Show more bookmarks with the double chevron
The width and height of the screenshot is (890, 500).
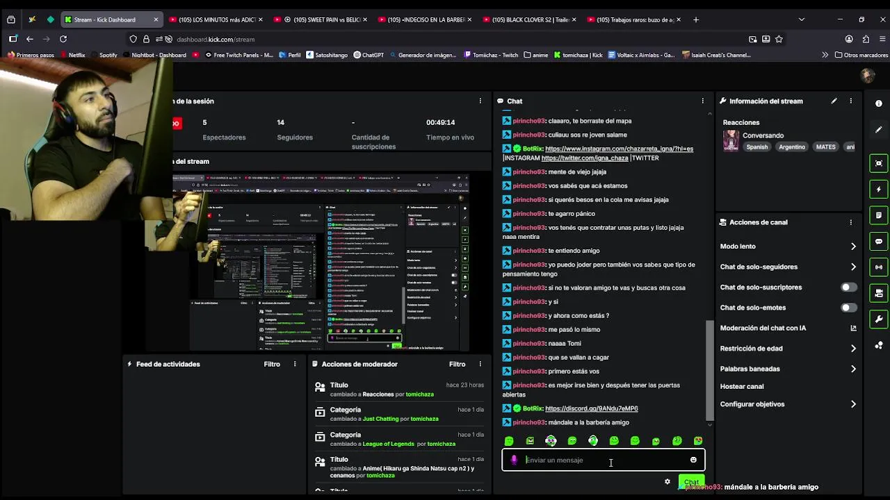pyautogui.click(x=825, y=55)
